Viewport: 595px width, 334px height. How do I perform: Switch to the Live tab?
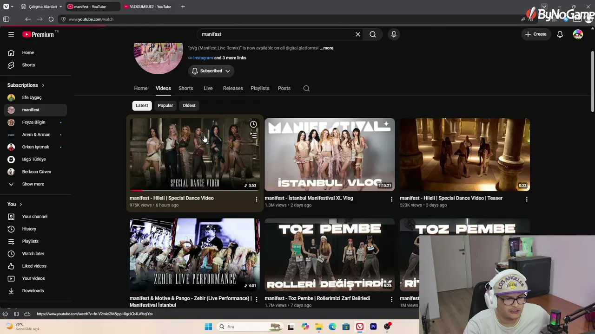click(208, 88)
